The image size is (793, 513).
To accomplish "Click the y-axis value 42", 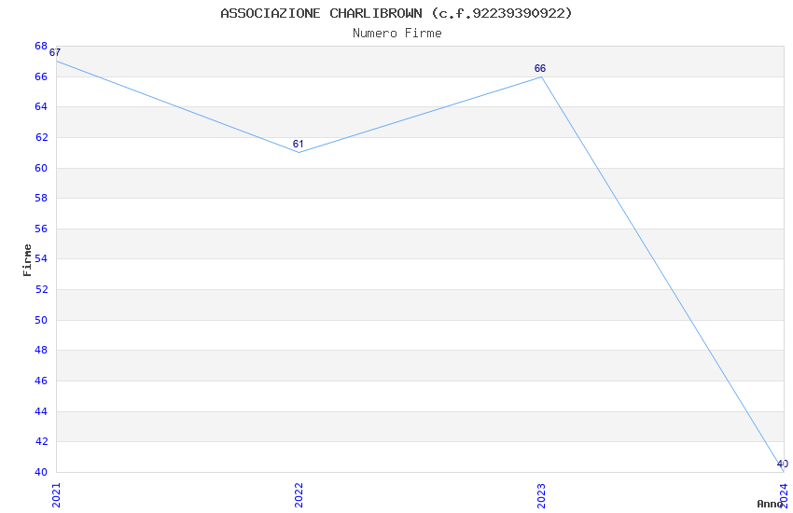I will (x=41, y=442).
